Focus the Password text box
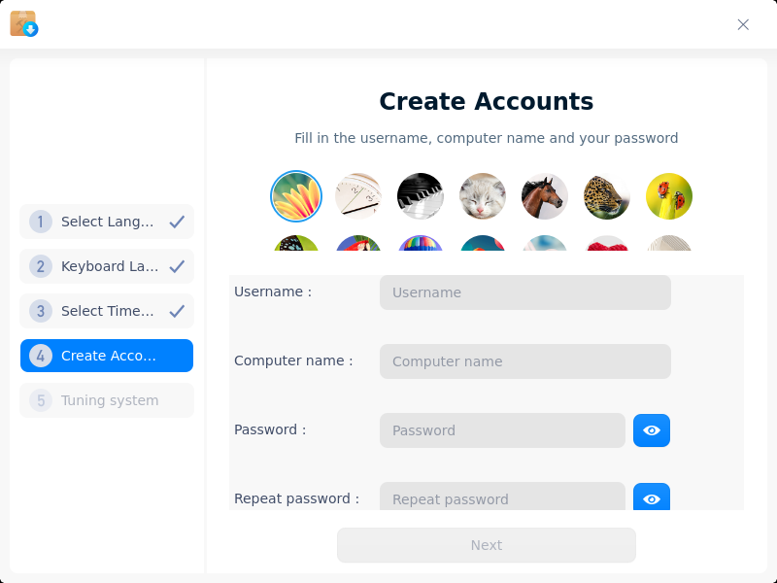The width and height of the screenshot is (777, 583). pyautogui.click(x=502, y=430)
